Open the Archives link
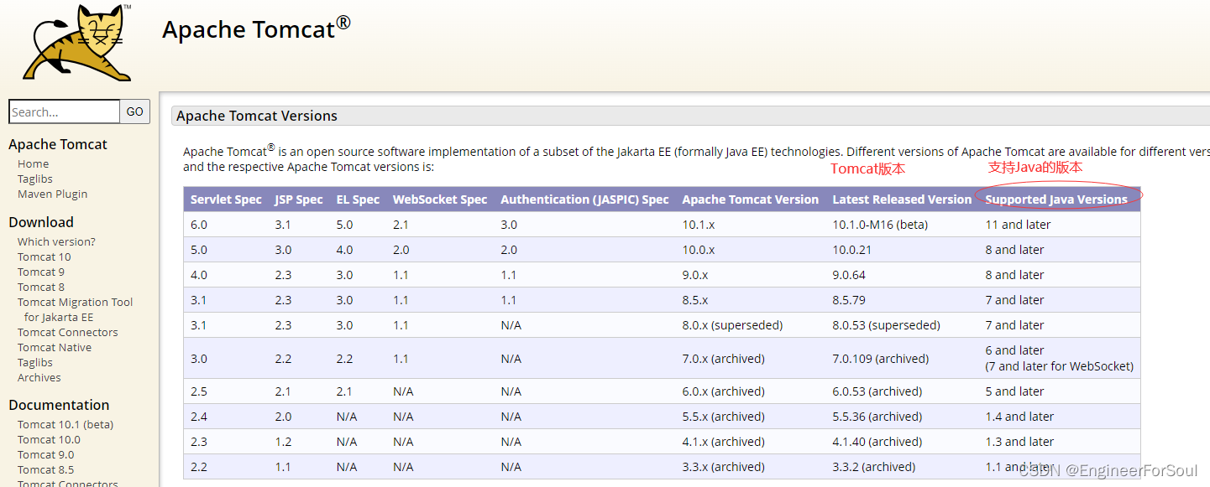Image resolution: width=1210 pixels, height=487 pixels. click(39, 377)
